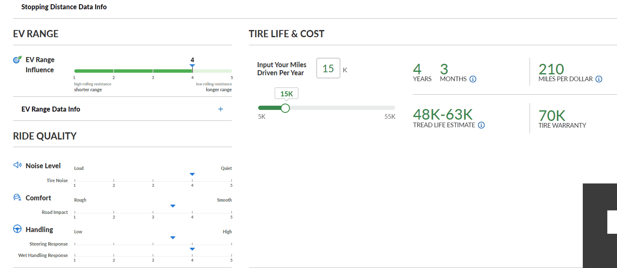
Task: Click the Handling steering wheel icon
Action: (17, 229)
